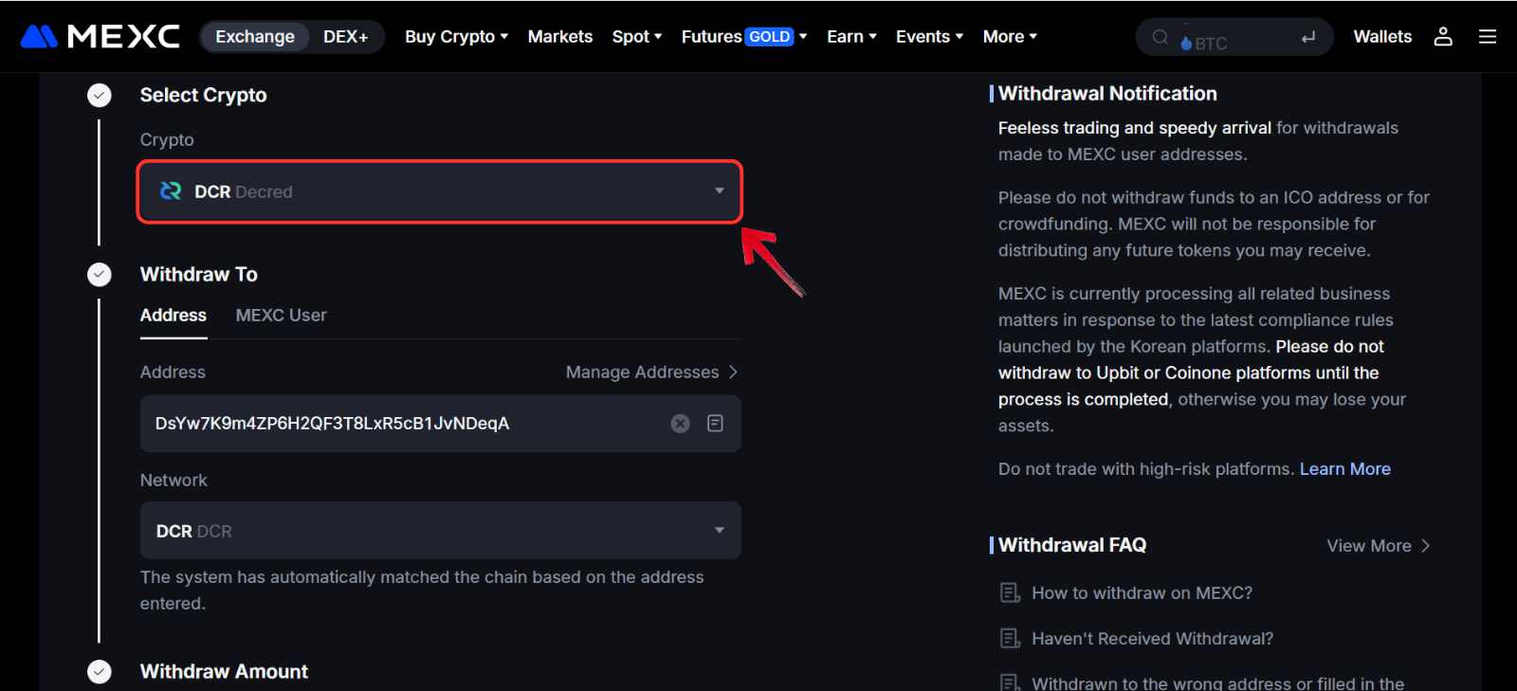Clear the address with the X icon

tap(681, 424)
